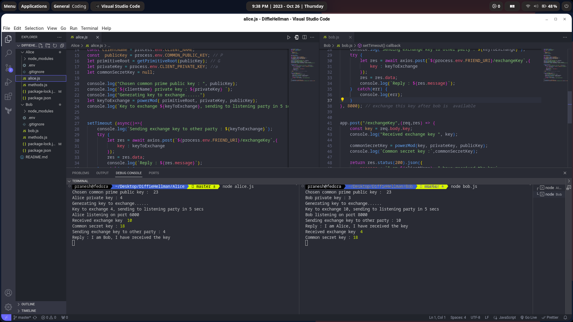The width and height of the screenshot is (573, 322).
Task: Open Run and Debug view
Action: pos(8,82)
